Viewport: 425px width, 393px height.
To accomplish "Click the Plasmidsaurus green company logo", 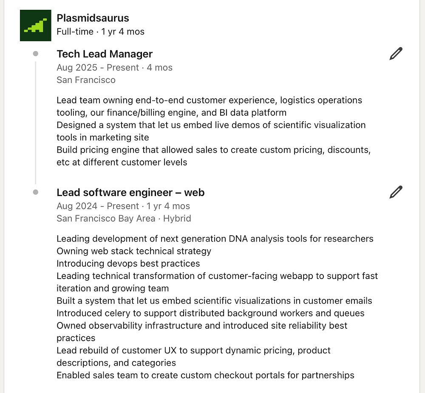I will [x=36, y=26].
